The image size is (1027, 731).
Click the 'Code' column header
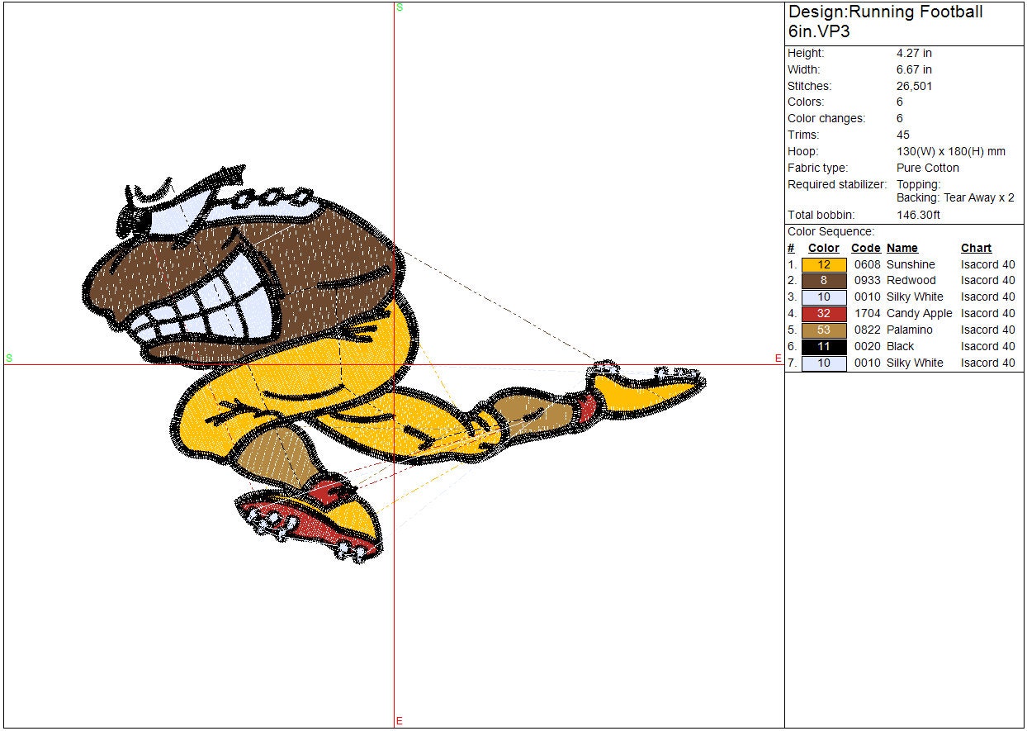865,249
